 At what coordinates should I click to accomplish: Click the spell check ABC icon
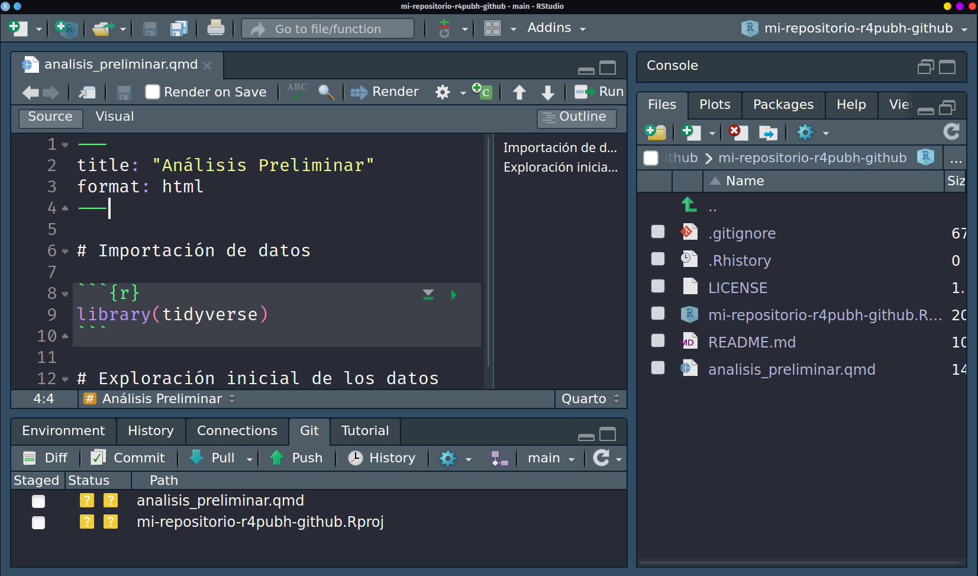point(297,91)
